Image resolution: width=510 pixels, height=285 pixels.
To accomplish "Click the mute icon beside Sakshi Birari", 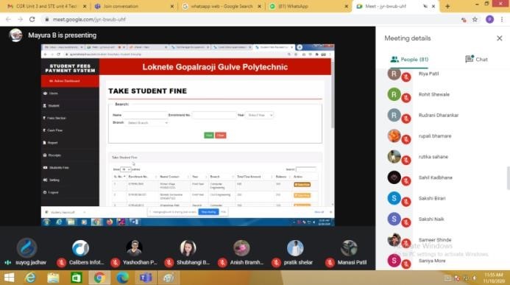I will click(x=406, y=202).
